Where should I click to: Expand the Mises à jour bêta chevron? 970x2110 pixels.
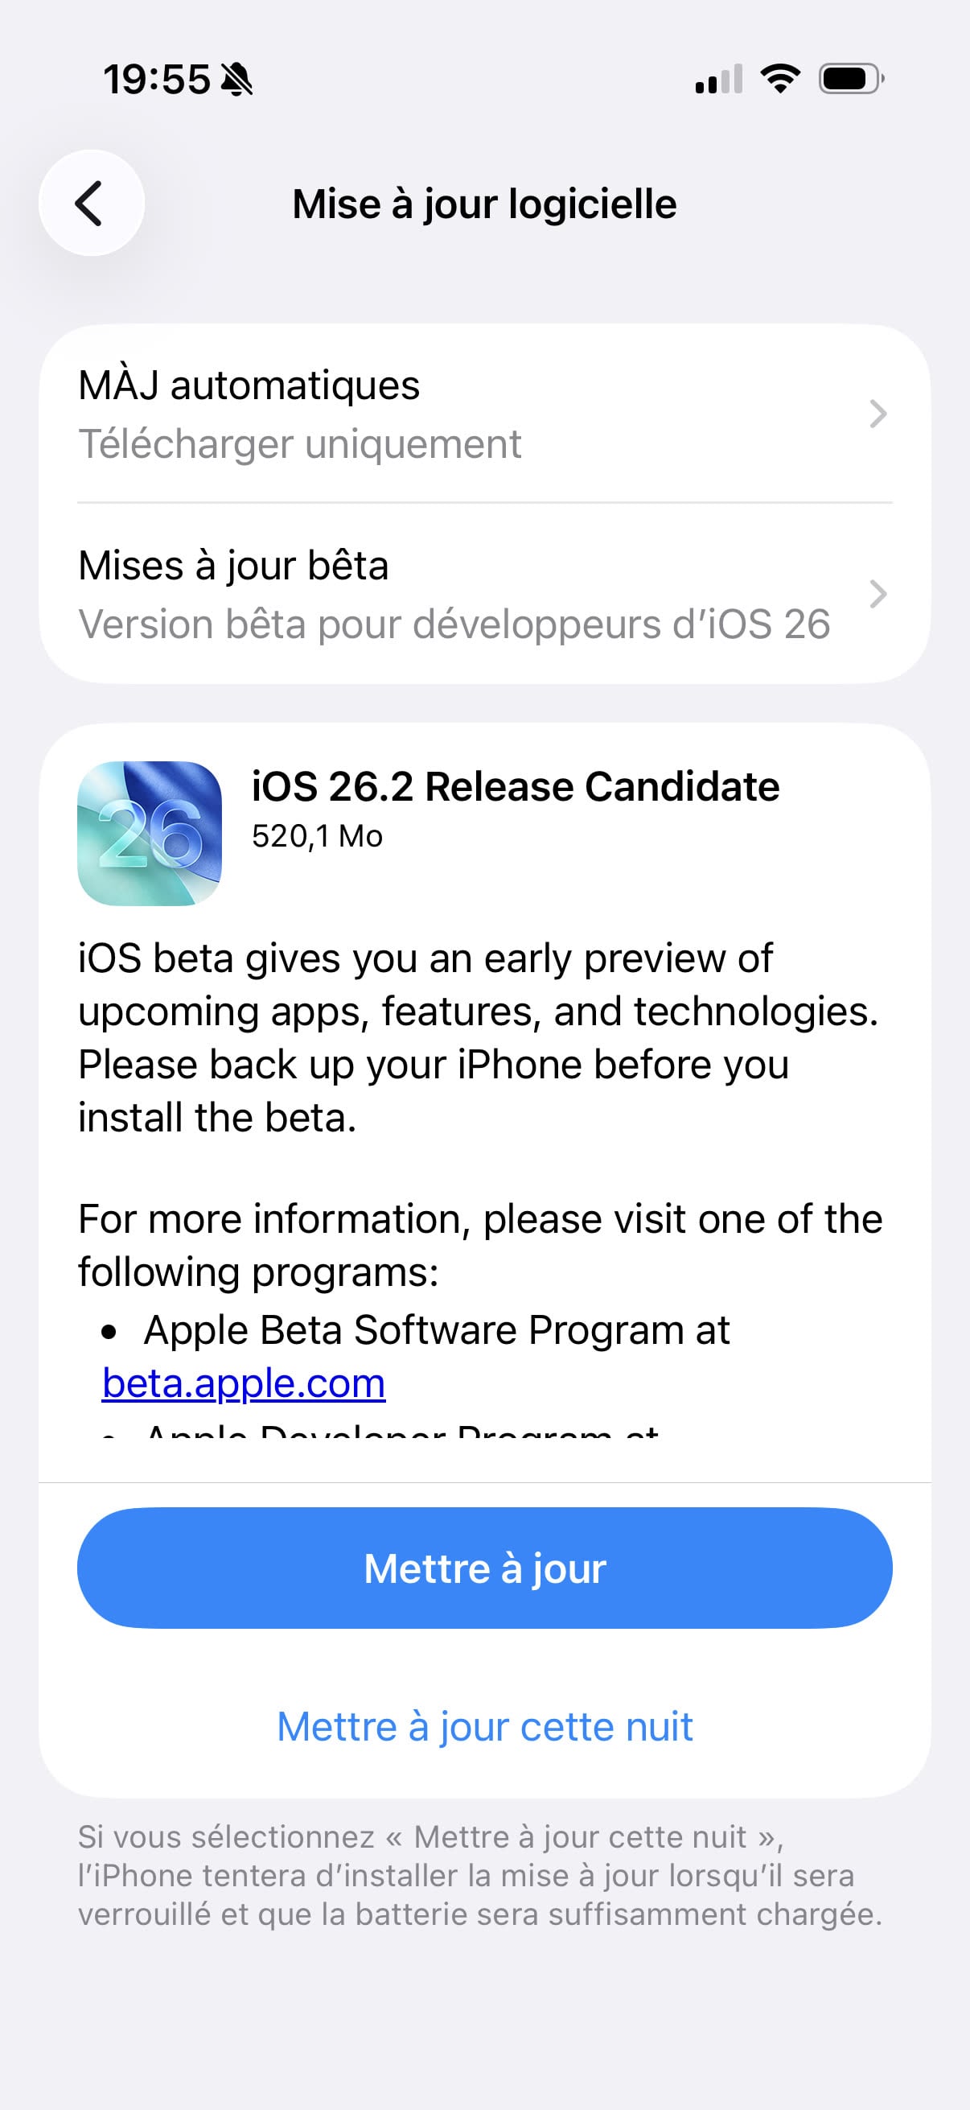click(x=878, y=594)
